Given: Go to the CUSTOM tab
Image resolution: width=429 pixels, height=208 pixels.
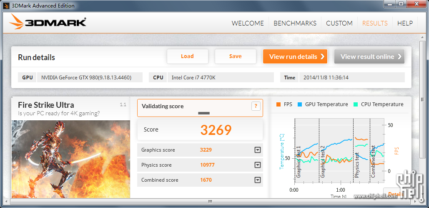Looking at the screenshot, I should pyautogui.click(x=339, y=23).
